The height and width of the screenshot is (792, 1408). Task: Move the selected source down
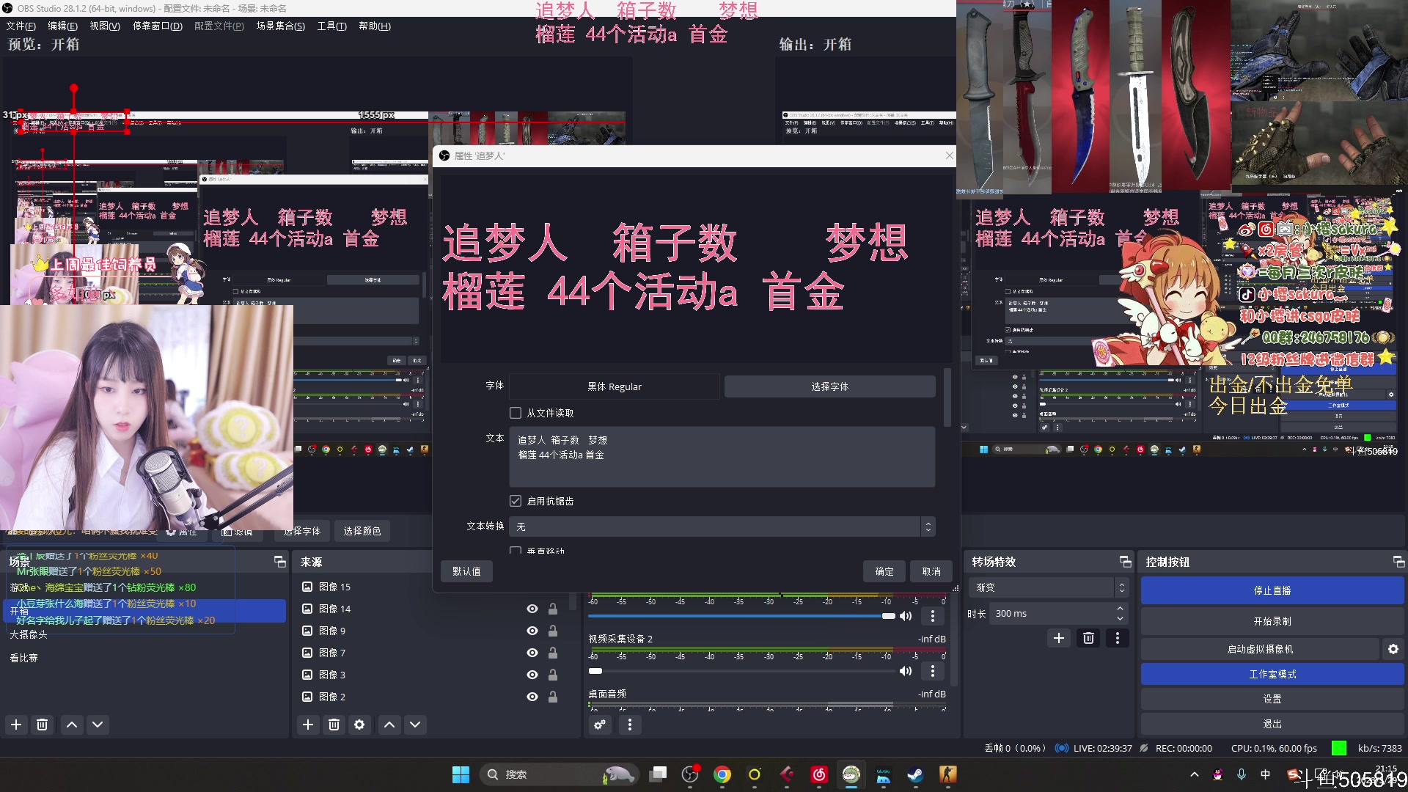(415, 725)
